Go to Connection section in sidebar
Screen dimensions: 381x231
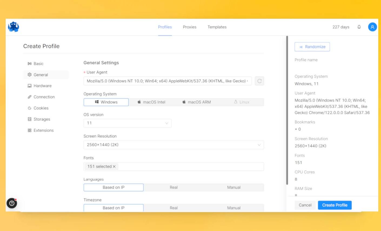coord(44,97)
